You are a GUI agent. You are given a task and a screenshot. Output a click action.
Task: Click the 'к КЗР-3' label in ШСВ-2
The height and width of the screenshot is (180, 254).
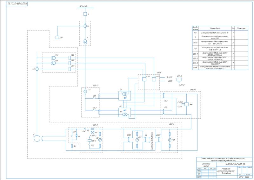click(93, 135)
